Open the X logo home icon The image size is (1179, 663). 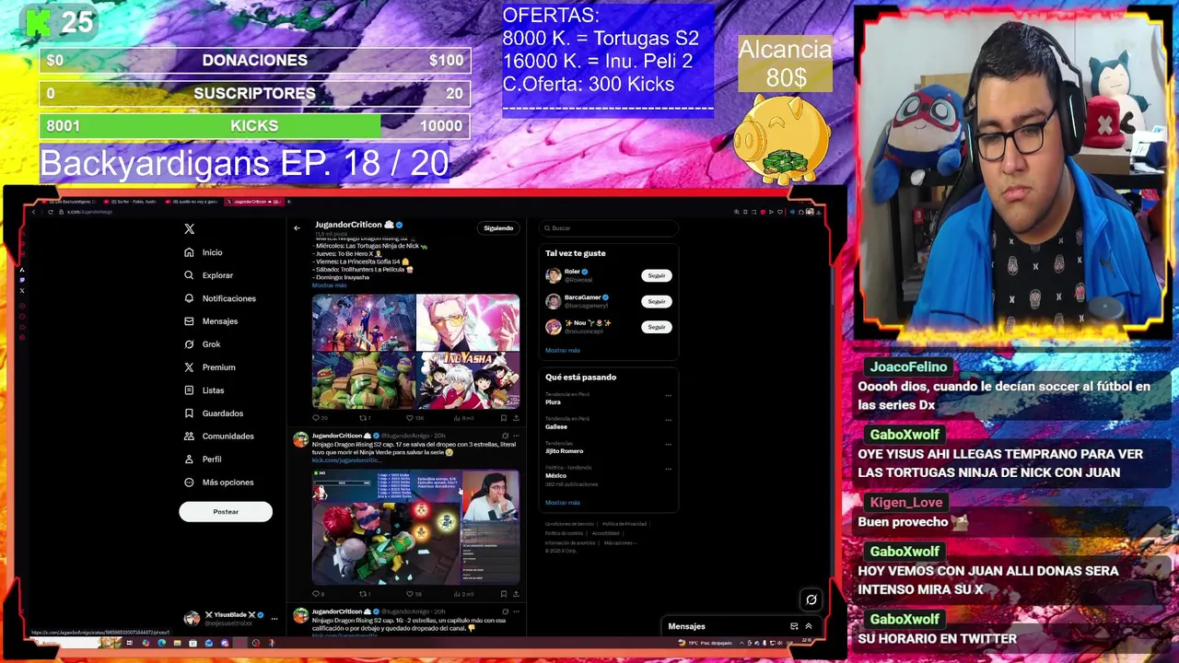[189, 229]
